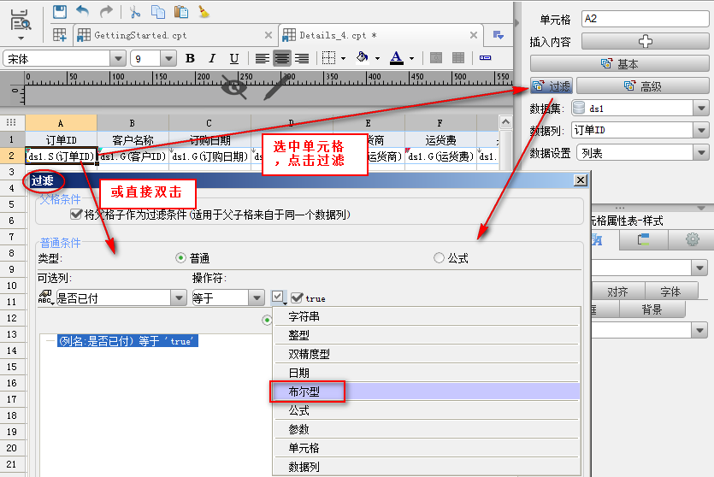Screen dimensions: 714x477
Task: Select the 公式 type radio button
Action: 439,258
